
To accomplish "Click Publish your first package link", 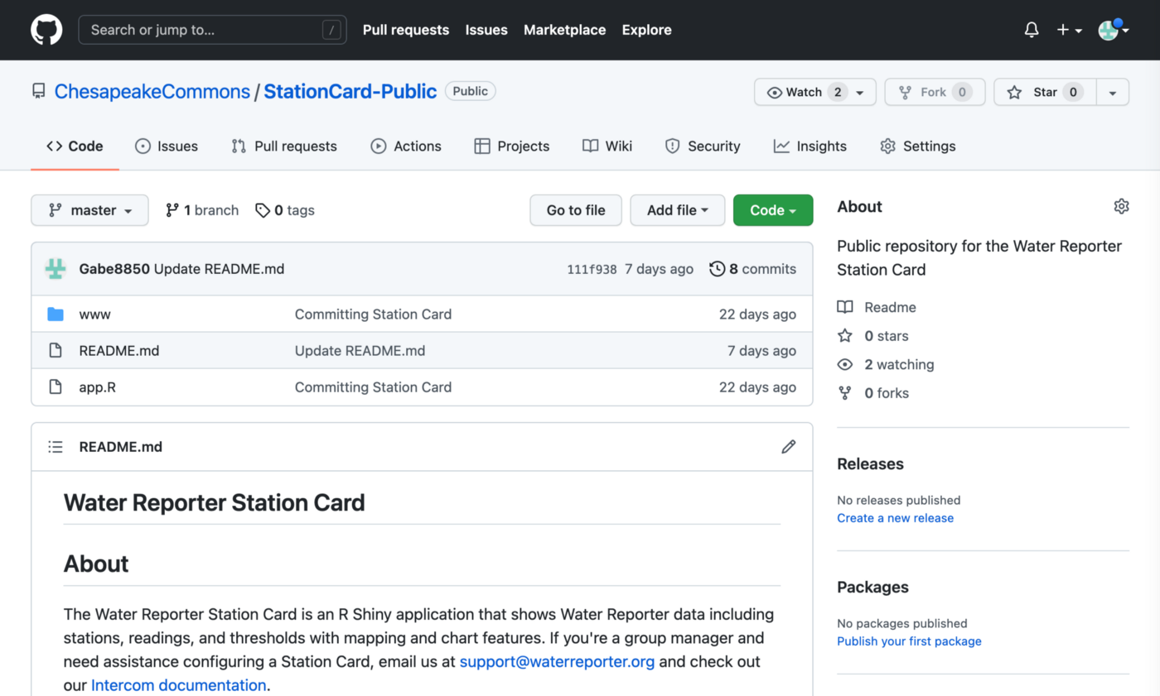I will [909, 641].
